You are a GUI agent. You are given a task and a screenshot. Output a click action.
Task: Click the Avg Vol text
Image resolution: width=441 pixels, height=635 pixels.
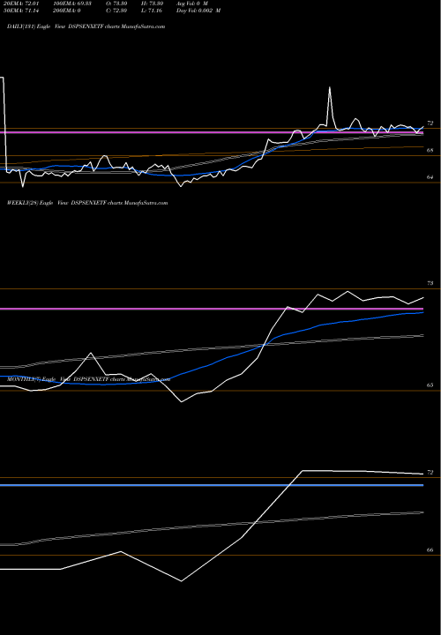(192, 4)
